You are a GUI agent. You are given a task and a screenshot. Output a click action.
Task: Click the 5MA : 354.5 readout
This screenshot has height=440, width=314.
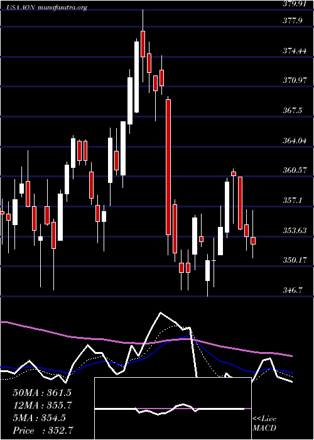coord(39,417)
